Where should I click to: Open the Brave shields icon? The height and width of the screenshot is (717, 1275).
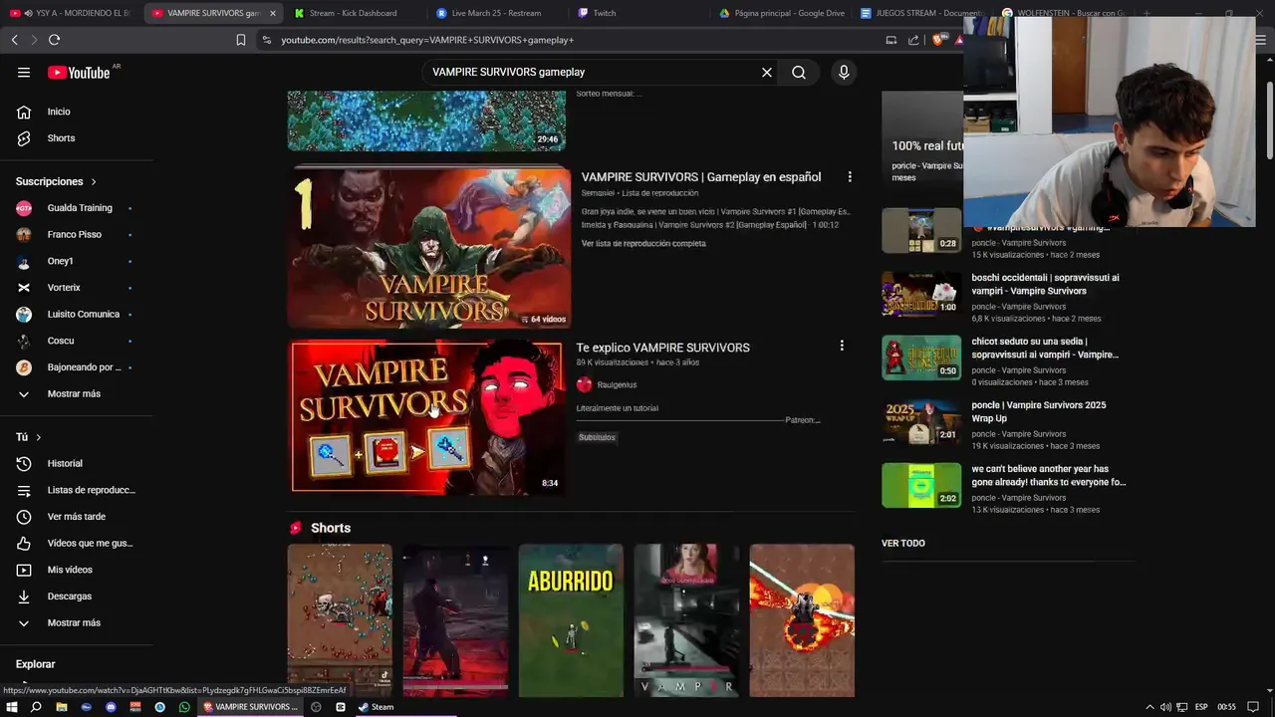[x=938, y=40]
